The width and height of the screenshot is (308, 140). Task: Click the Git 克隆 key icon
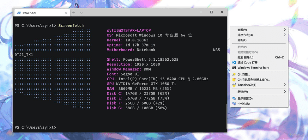[234, 75]
